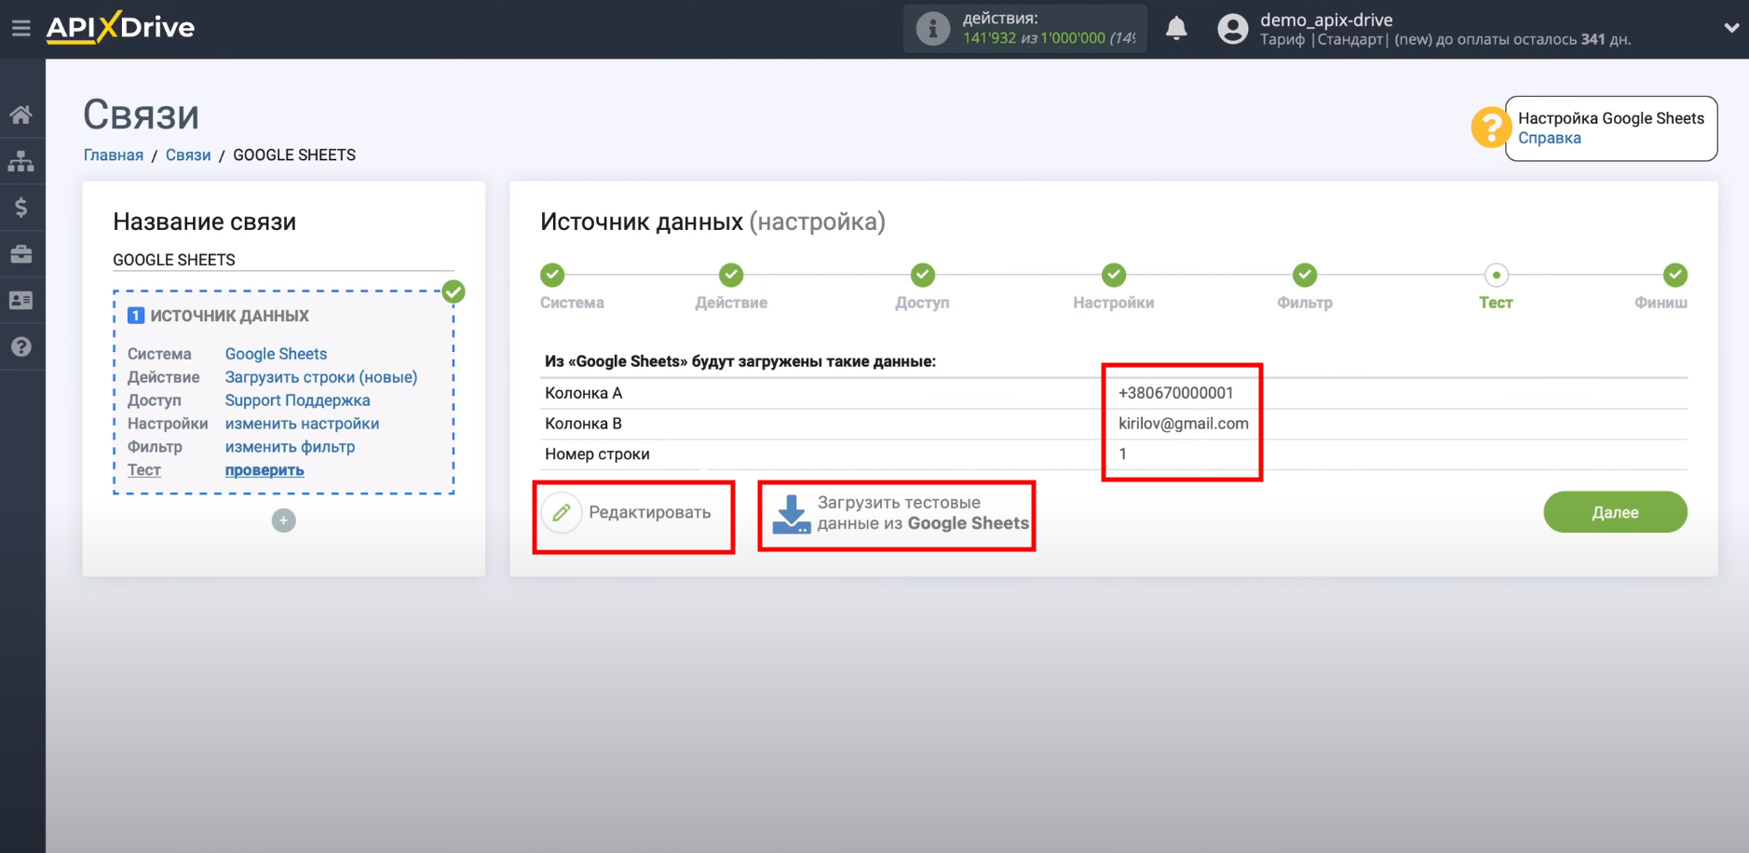Click проверить test link
Image resolution: width=1749 pixels, height=853 pixels.
pos(264,470)
